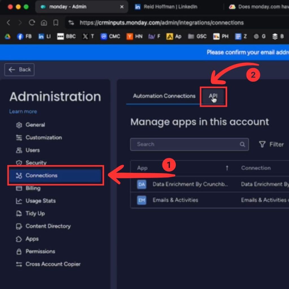
Task: Select Connections in the sidebar
Action: coord(55,176)
